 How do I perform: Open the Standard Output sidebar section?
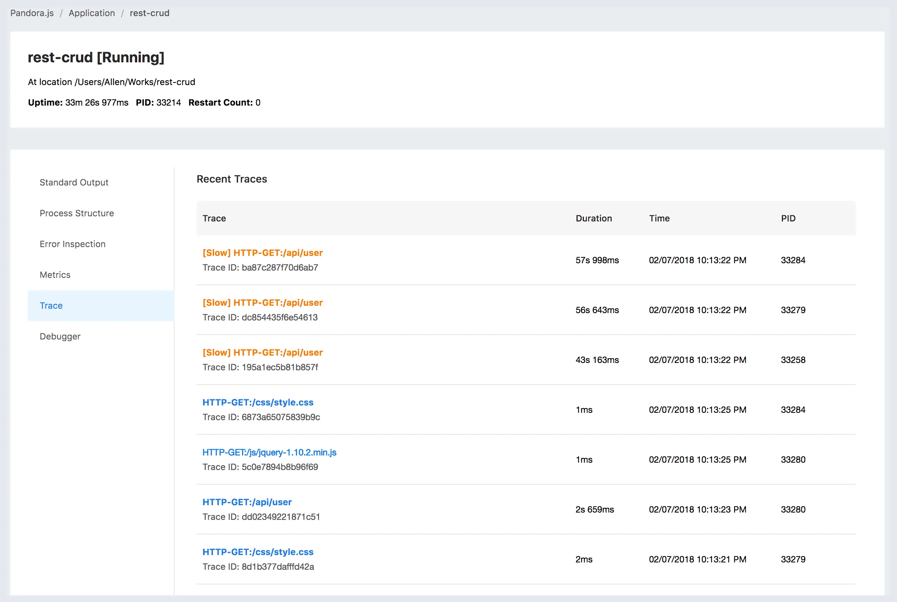coord(74,182)
